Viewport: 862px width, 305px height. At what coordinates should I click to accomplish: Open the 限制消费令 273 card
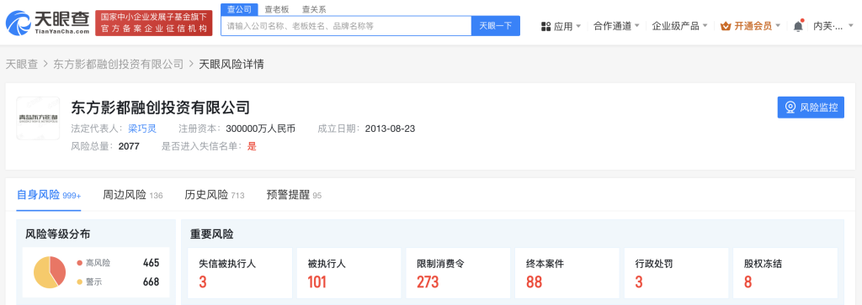(457, 273)
